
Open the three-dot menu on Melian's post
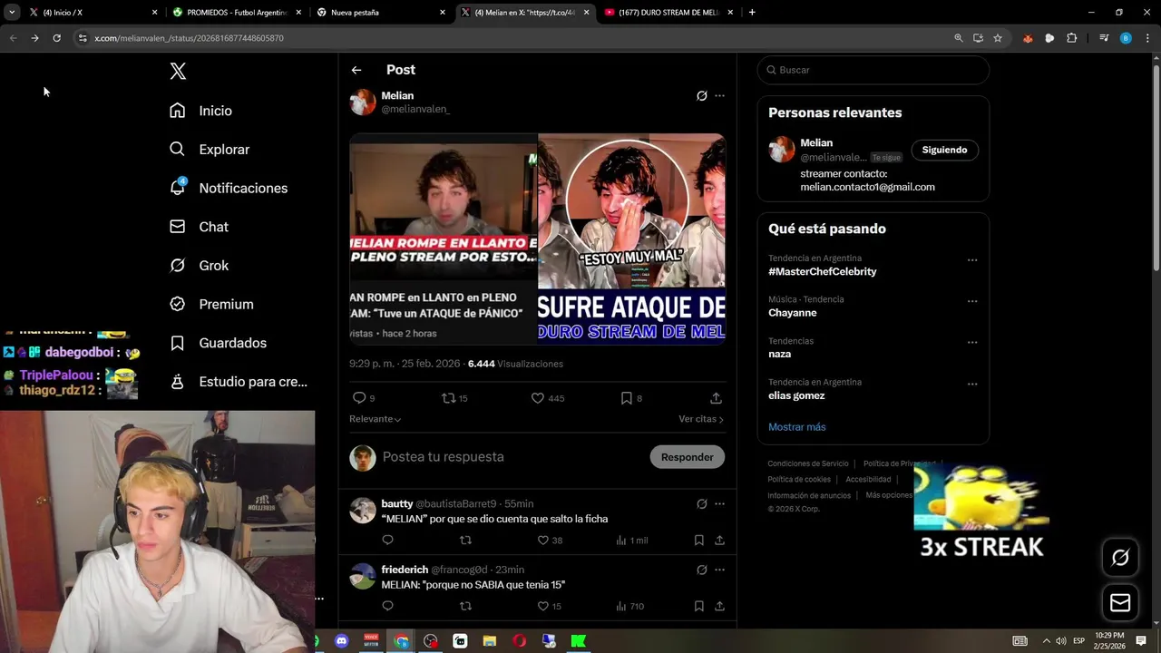[x=719, y=95]
